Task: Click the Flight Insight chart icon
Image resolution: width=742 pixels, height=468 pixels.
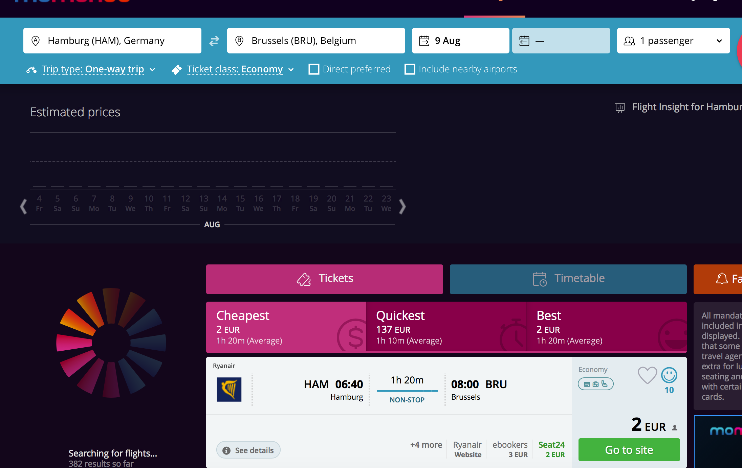Action: (620, 108)
